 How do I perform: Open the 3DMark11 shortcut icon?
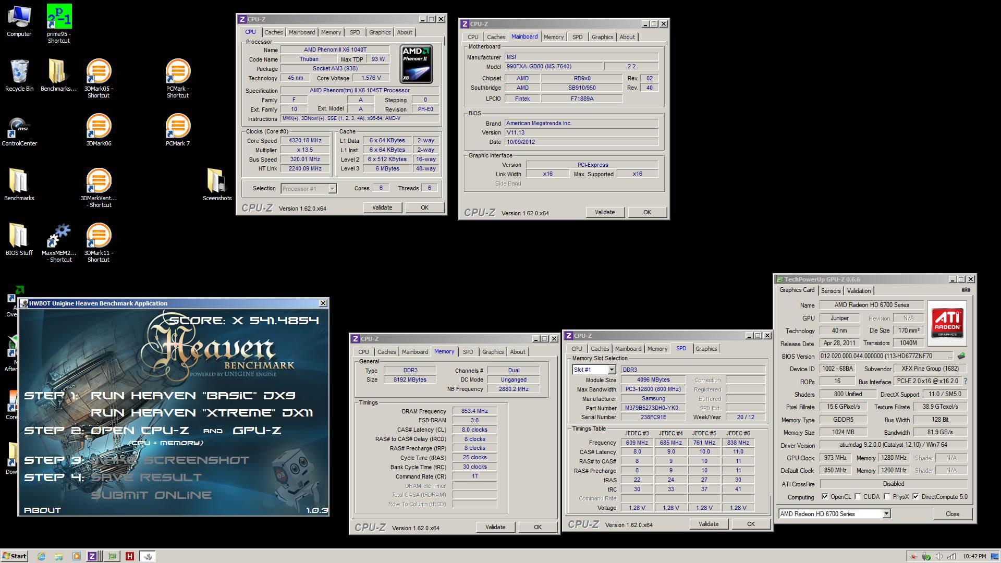coord(99,243)
